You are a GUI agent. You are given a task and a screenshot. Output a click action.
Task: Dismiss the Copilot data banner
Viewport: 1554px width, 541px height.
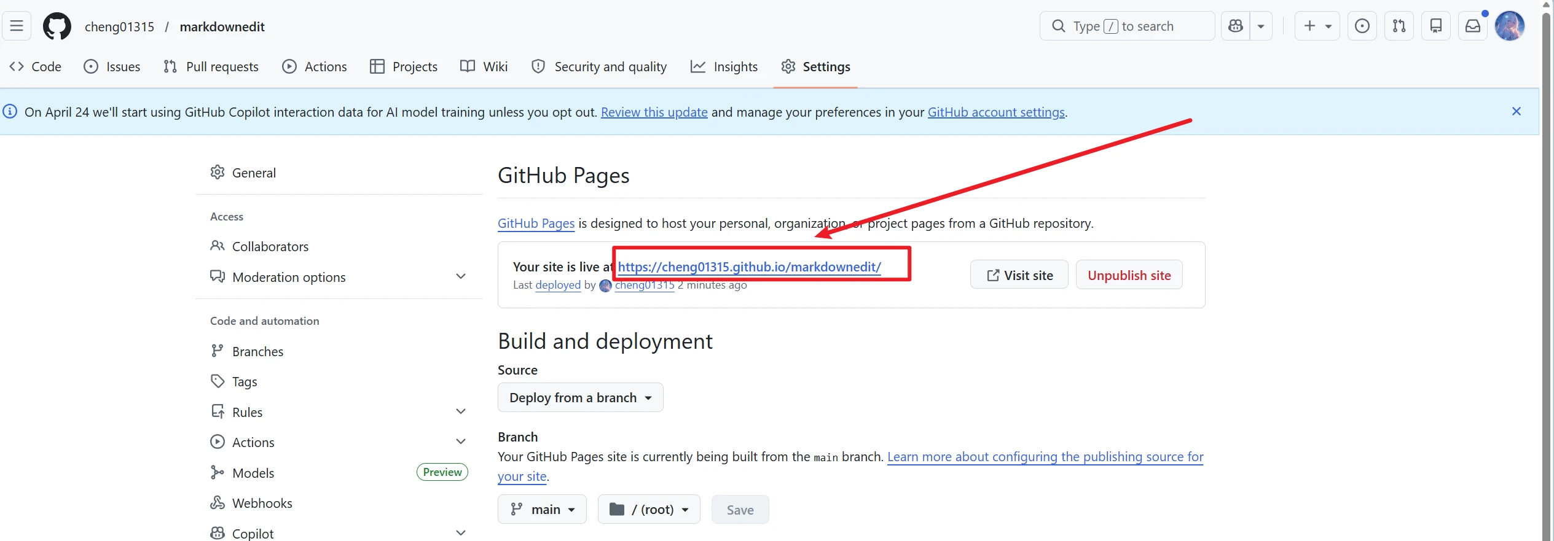tap(1516, 111)
